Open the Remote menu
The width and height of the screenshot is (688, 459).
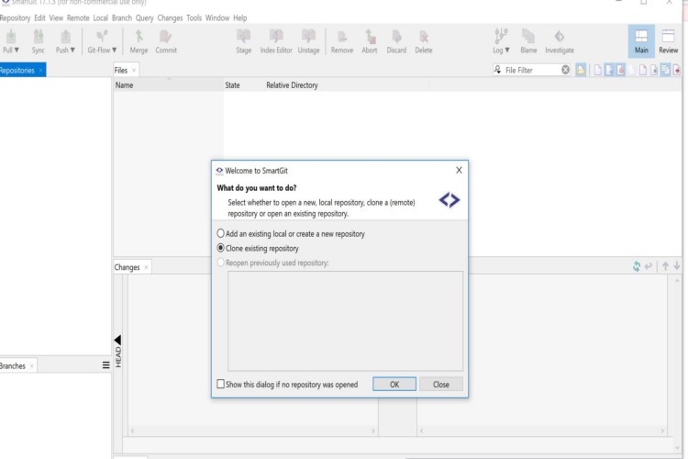pos(78,18)
